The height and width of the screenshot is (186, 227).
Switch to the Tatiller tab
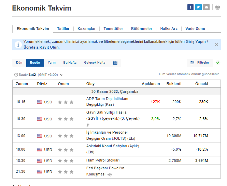[63, 29]
